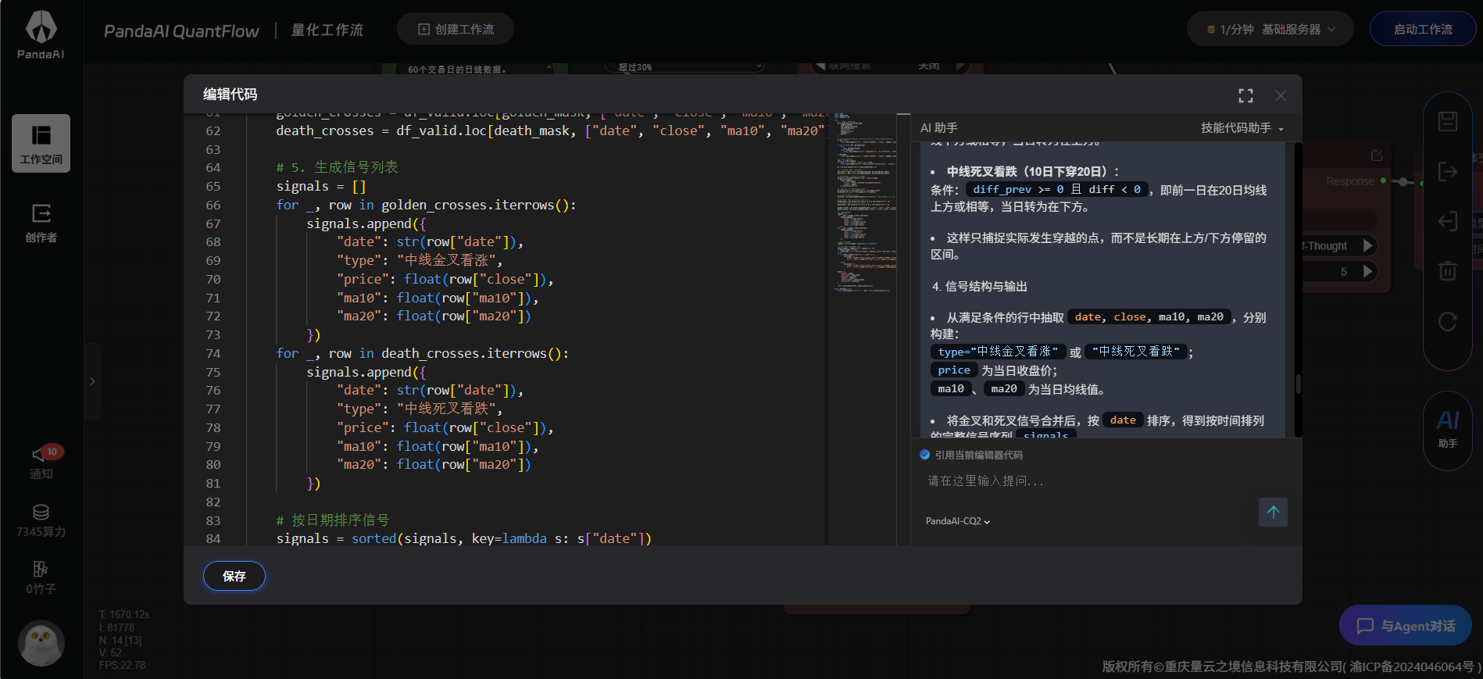Go to the 创作者 creator section
Image resolution: width=1483 pixels, height=679 pixels.
point(41,223)
